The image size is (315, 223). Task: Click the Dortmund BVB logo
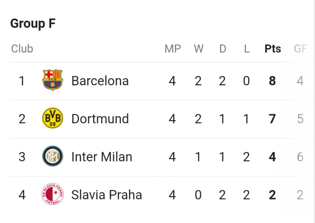(x=52, y=118)
